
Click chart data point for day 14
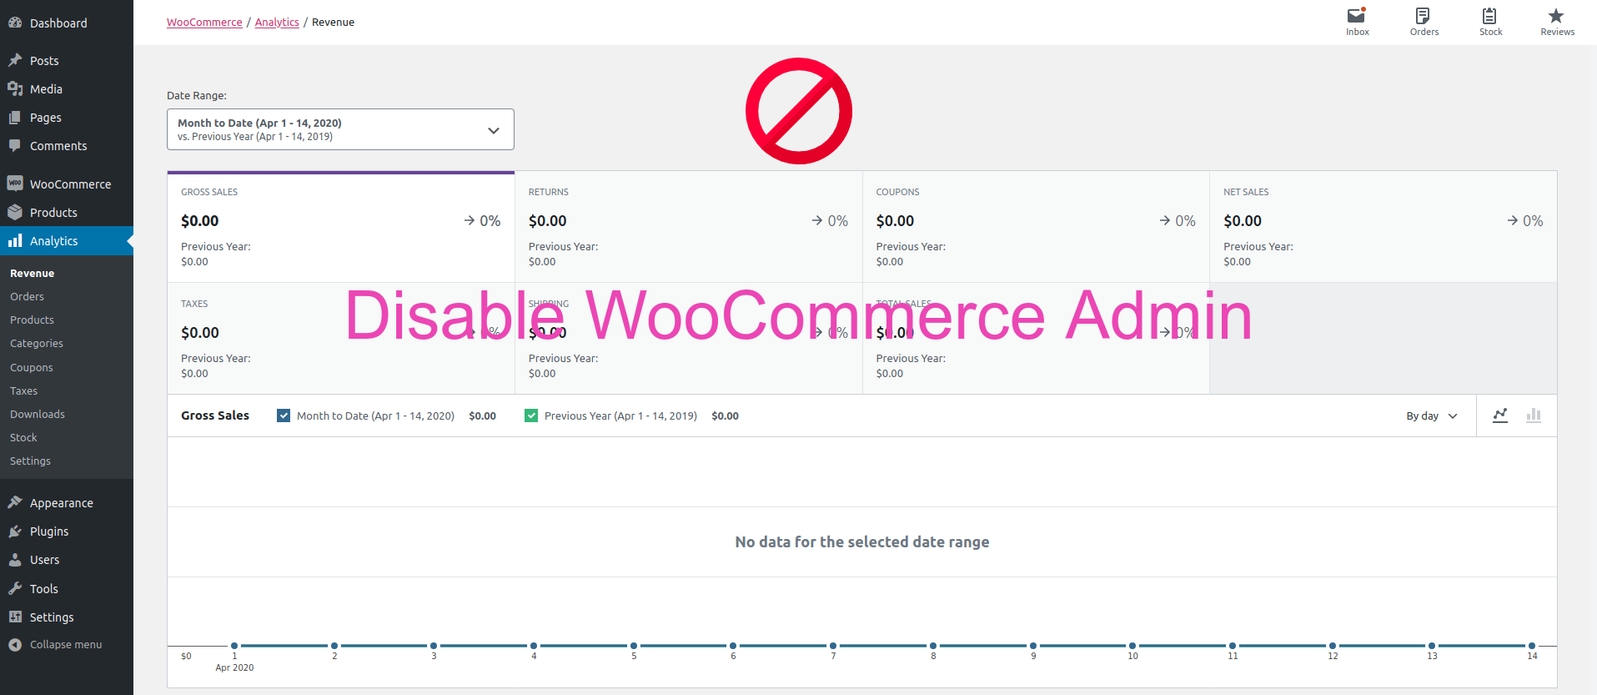(1532, 646)
